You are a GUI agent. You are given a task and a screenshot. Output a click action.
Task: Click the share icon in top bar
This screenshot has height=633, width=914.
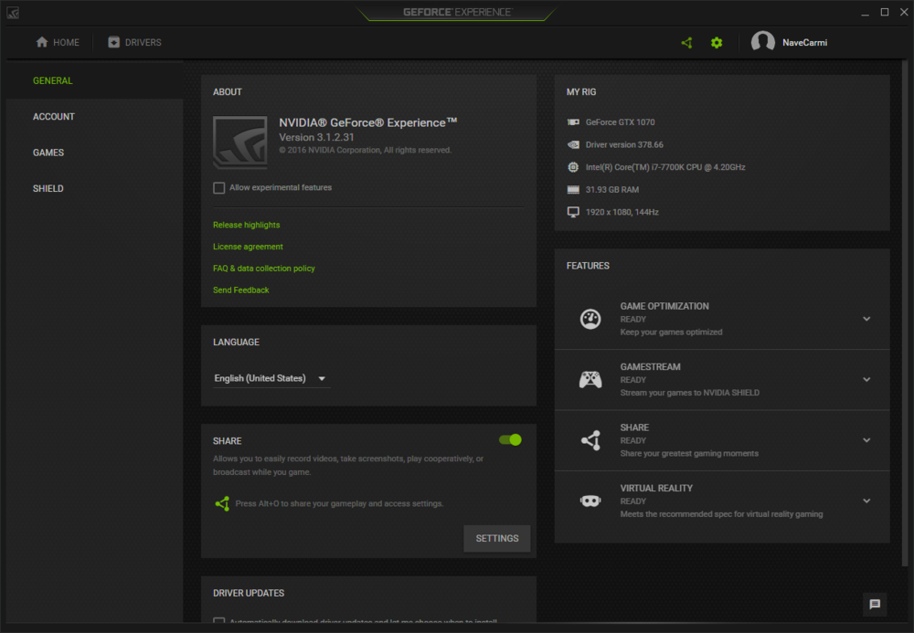click(687, 43)
